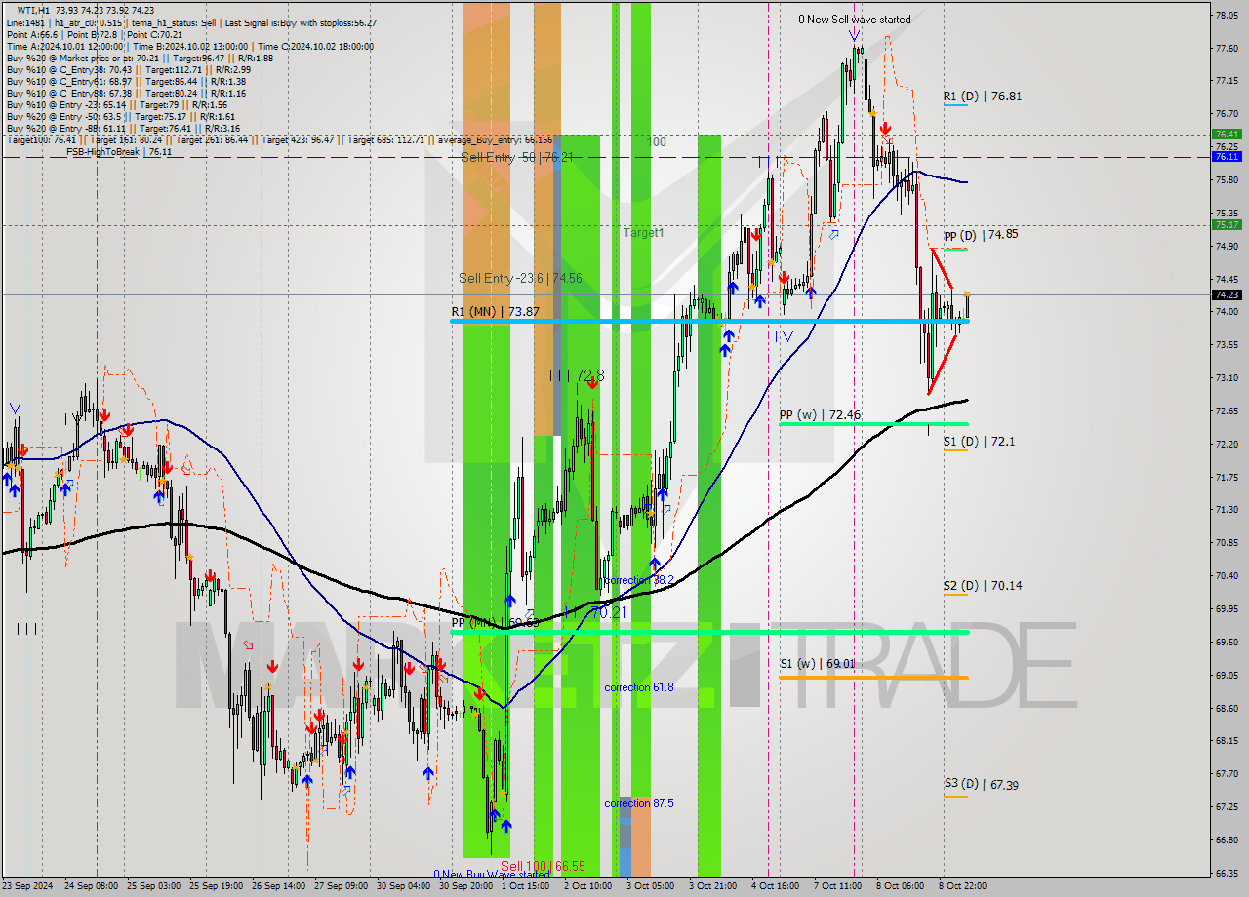Click the PP (D) | 74.85 pivot label
1249x897 pixels.
(981, 235)
